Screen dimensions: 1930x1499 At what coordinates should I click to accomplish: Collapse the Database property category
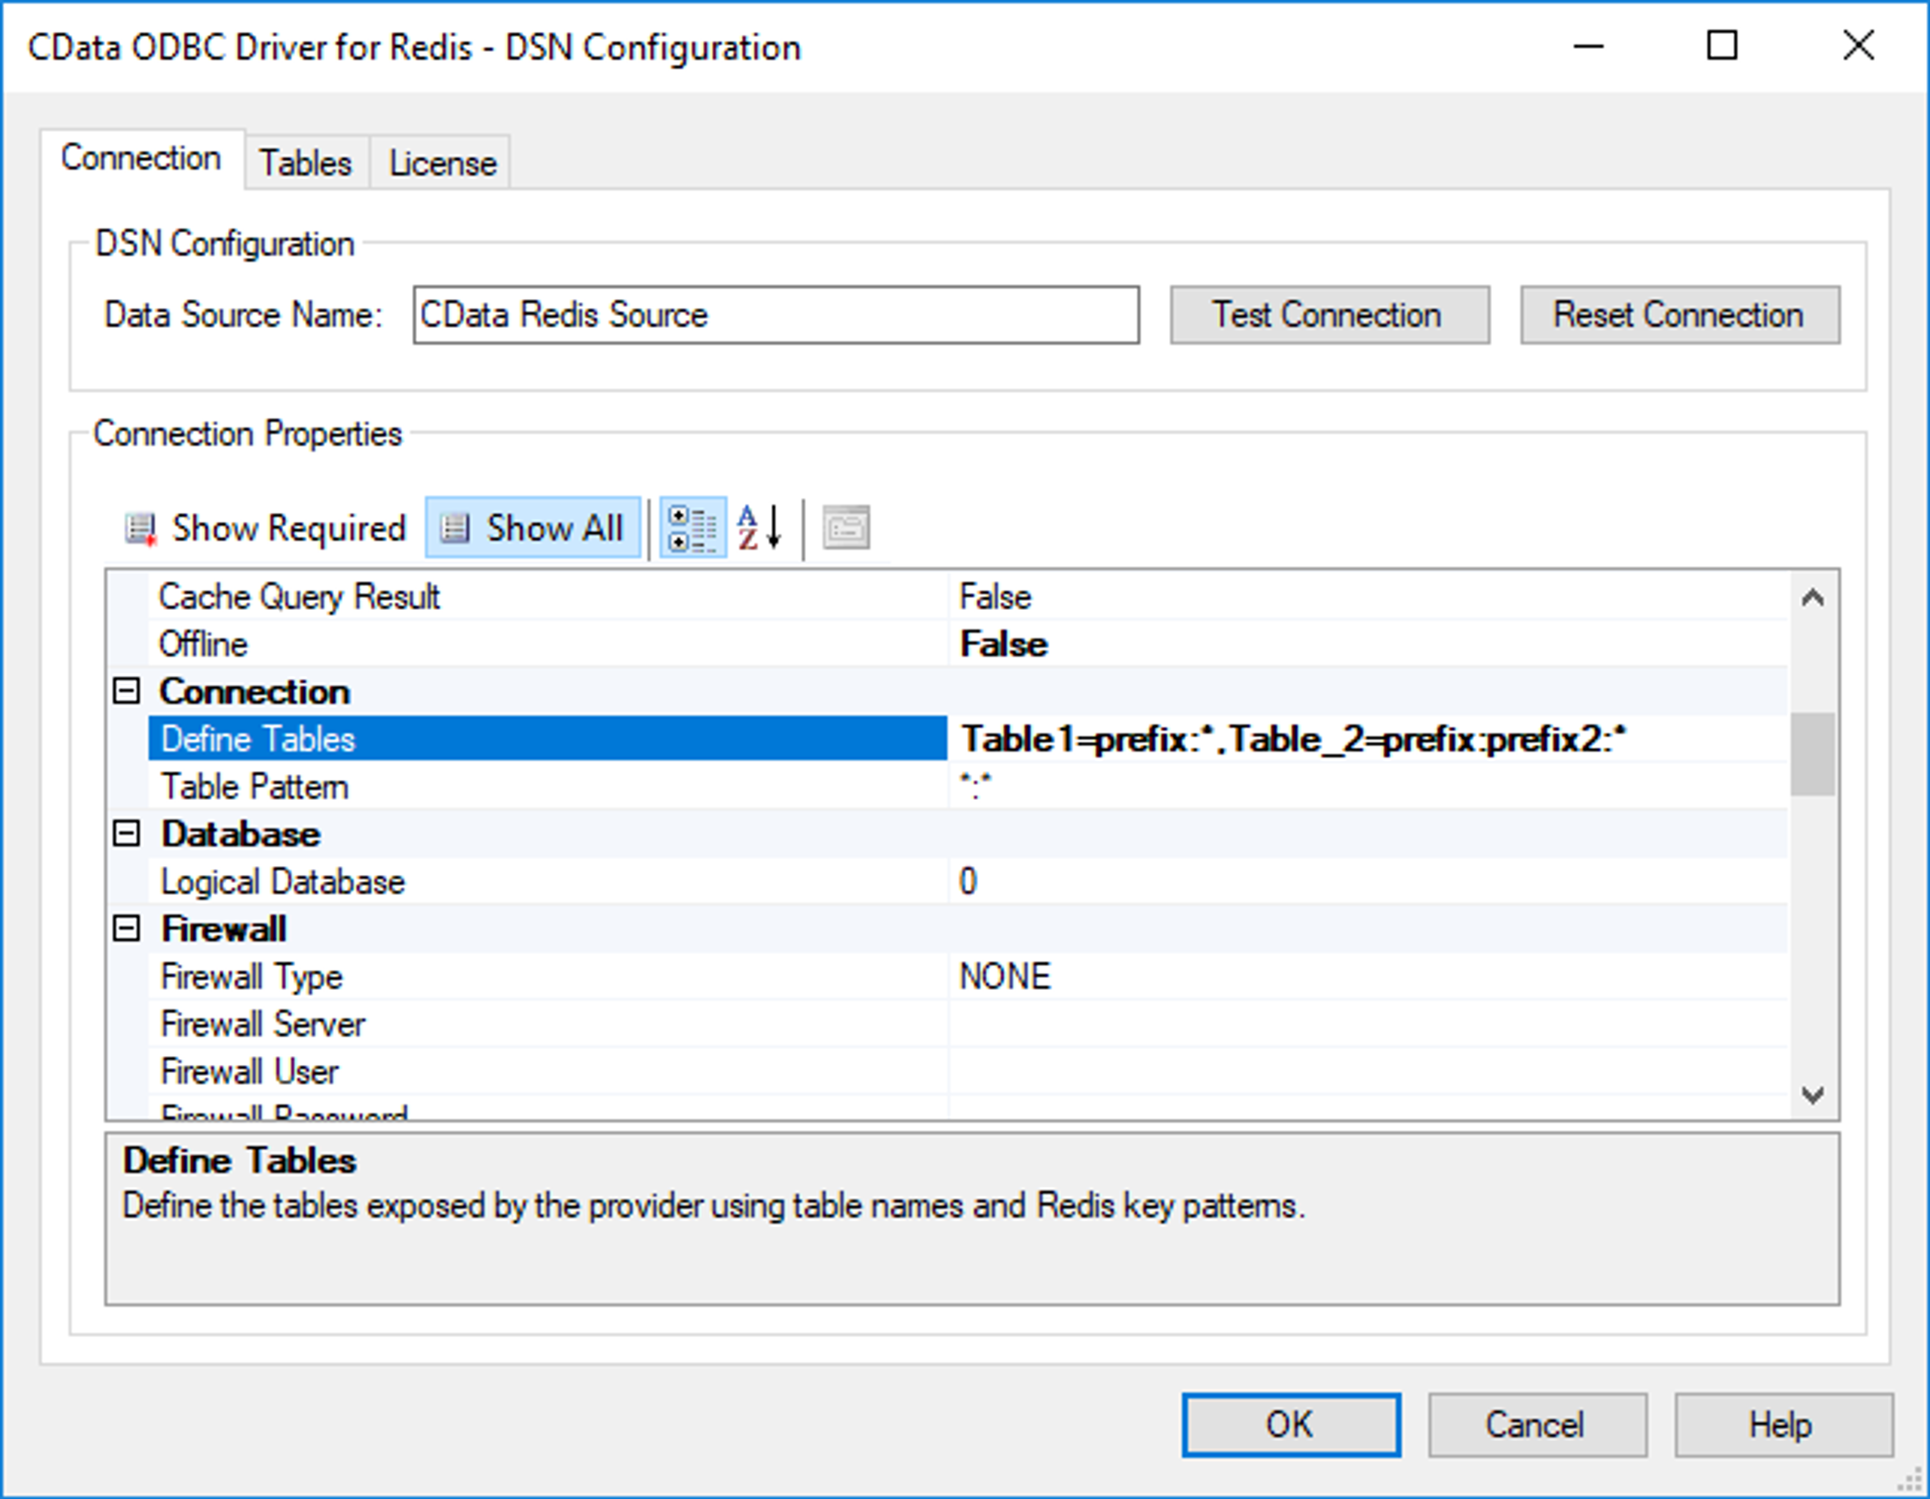(126, 833)
